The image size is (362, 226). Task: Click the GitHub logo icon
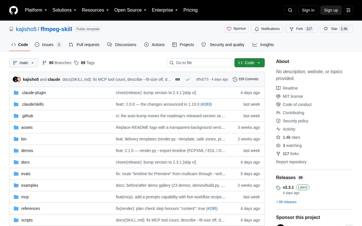coord(14,10)
